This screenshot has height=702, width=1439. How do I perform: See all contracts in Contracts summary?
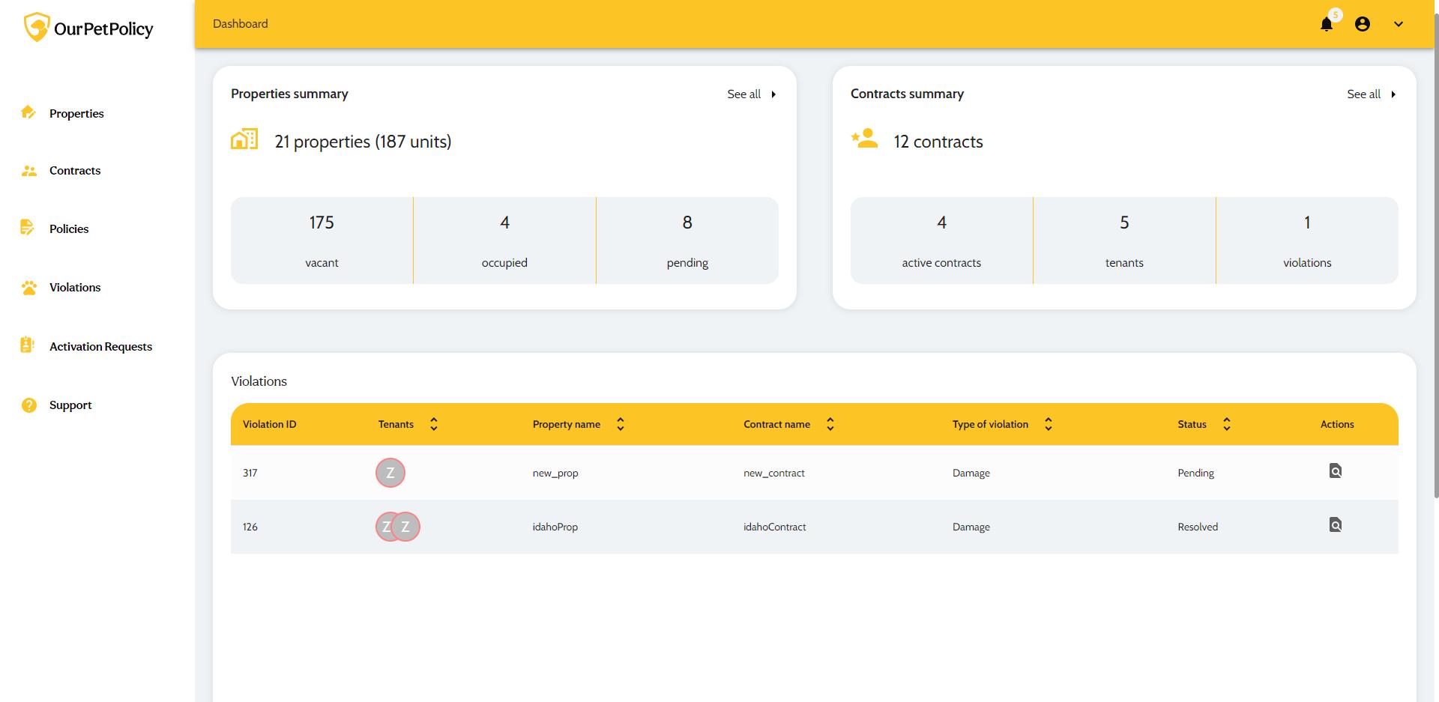pyautogui.click(x=1371, y=94)
